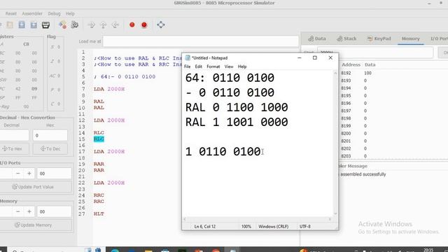Screen dimensions: 448x252
Task: Click Notepad line '64: 0110 0100'
Action: point(230,78)
